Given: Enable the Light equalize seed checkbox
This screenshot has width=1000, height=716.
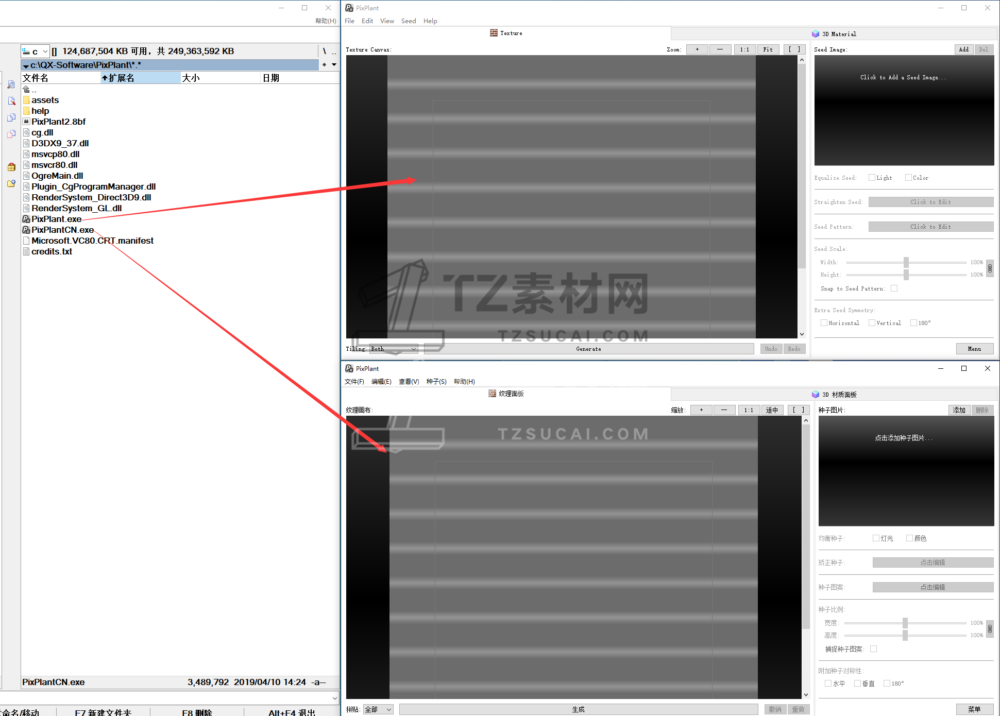Looking at the screenshot, I should 872,178.
